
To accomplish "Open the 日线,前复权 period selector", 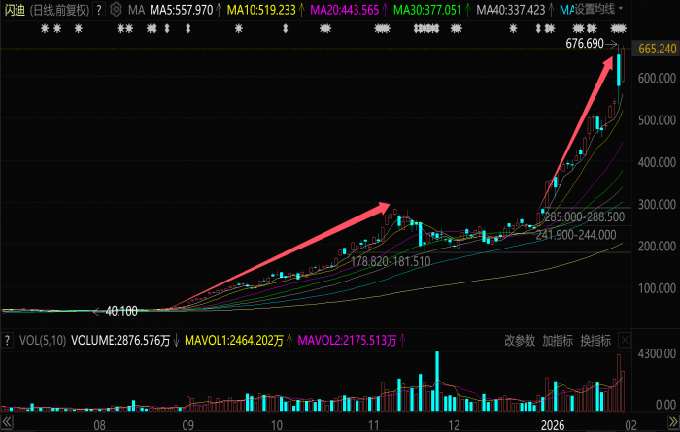I will pyautogui.click(x=59, y=9).
